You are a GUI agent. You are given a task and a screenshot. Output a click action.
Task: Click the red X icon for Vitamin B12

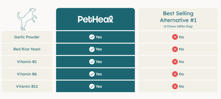[175, 86]
